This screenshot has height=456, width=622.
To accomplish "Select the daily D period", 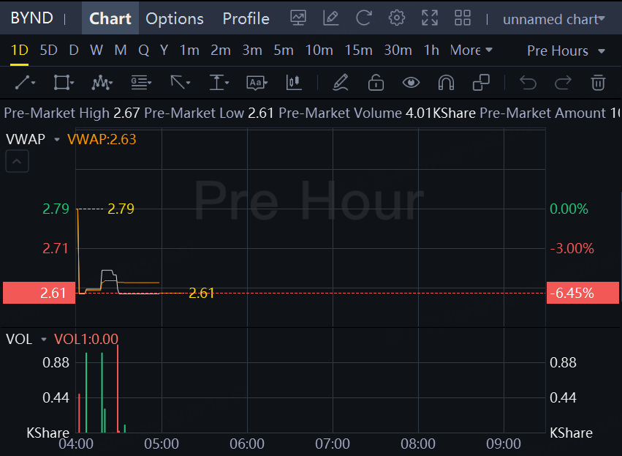I will 74,51.
